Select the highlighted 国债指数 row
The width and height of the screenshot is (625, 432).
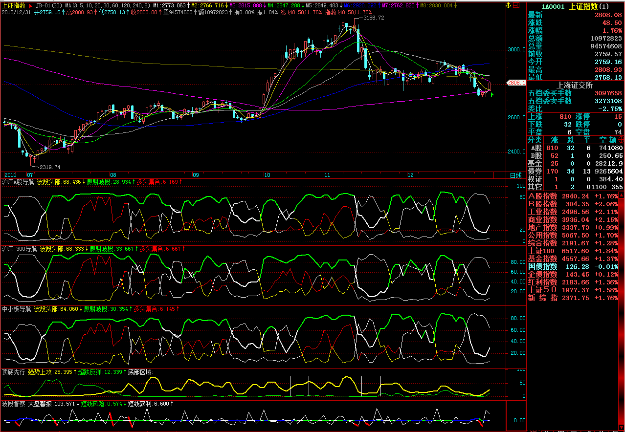point(572,267)
